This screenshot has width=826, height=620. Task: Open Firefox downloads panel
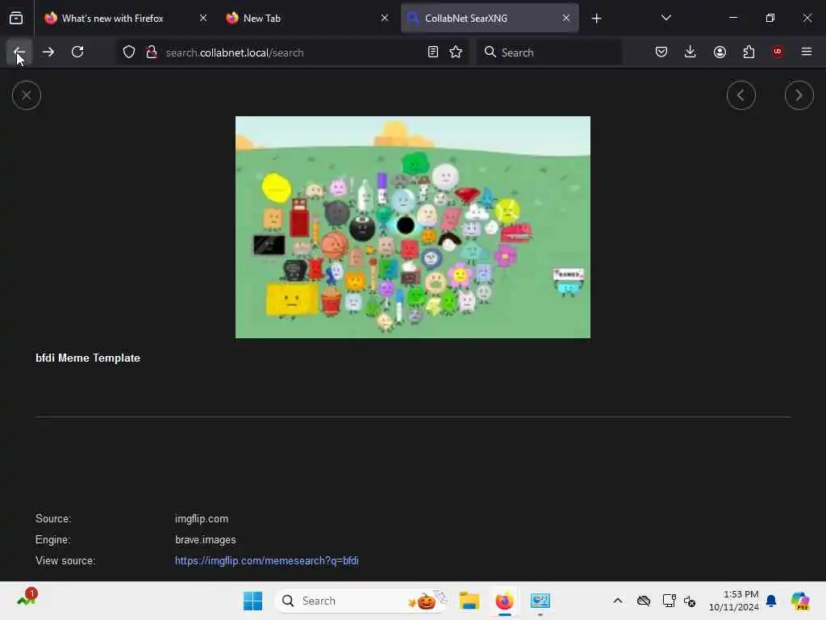point(690,52)
